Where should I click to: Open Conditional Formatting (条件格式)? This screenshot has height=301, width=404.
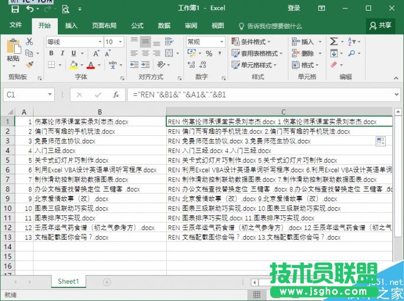tap(251, 42)
